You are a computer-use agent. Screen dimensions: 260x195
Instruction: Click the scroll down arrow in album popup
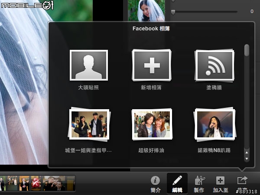pos(247,159)
